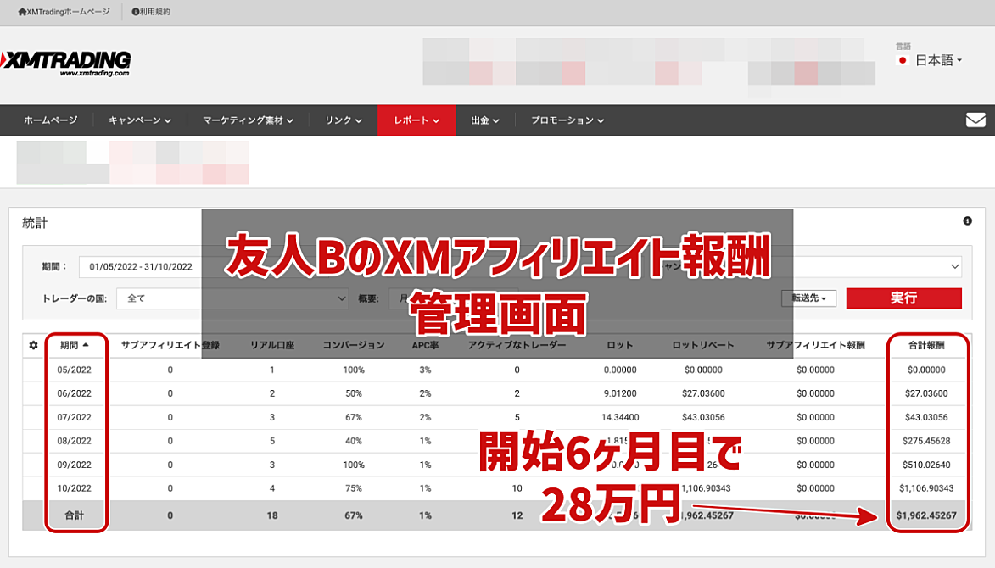Open the マーケティング素材 menu
This screenshot has height=568, width=995.
point(248,120)
